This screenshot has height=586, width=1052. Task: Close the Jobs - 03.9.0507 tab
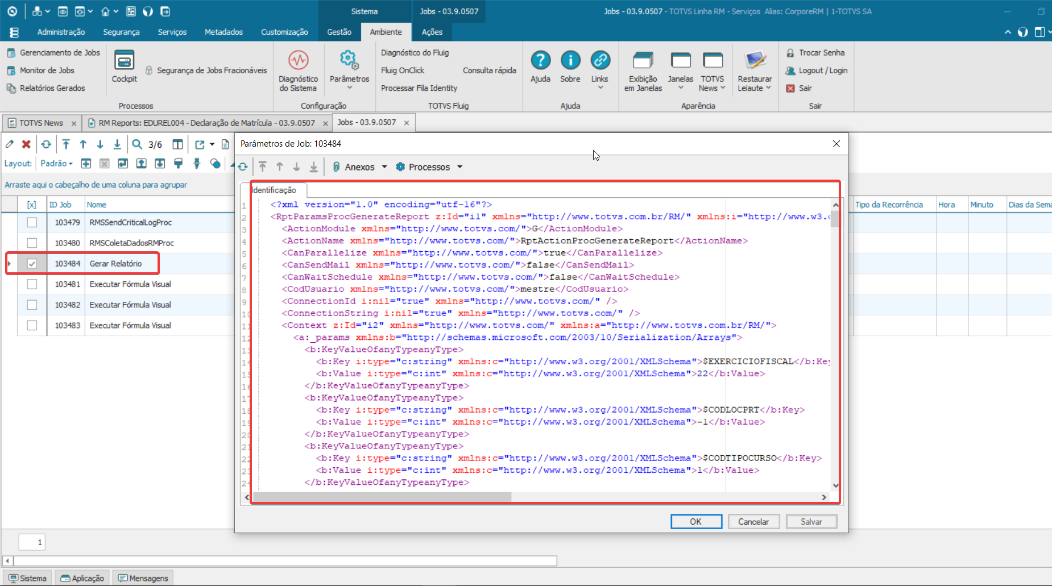(x=407, y=123)
